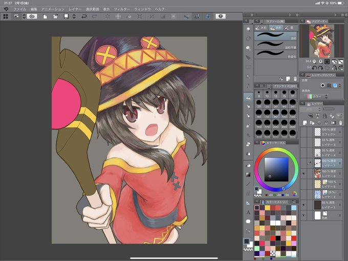Screen dimensions: 348x261
Task: Rotate canvas right in navigator
Action: click(x=320, y=68)
